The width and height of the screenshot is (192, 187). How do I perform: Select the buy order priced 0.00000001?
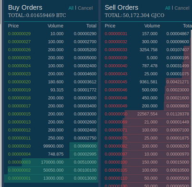[51, 178]
